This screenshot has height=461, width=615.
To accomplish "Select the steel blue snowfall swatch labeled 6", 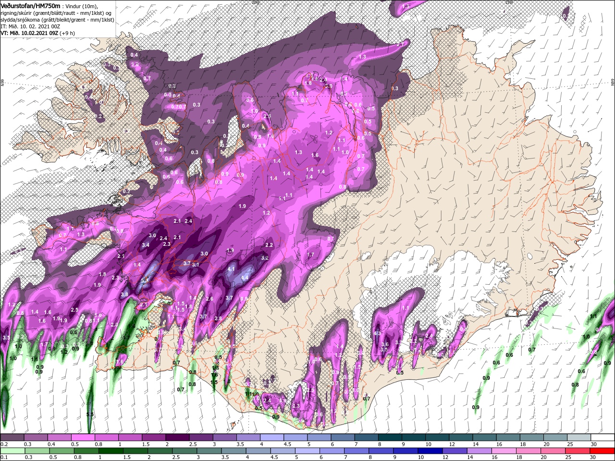I will pyautogui.click(x=343, y=437).
